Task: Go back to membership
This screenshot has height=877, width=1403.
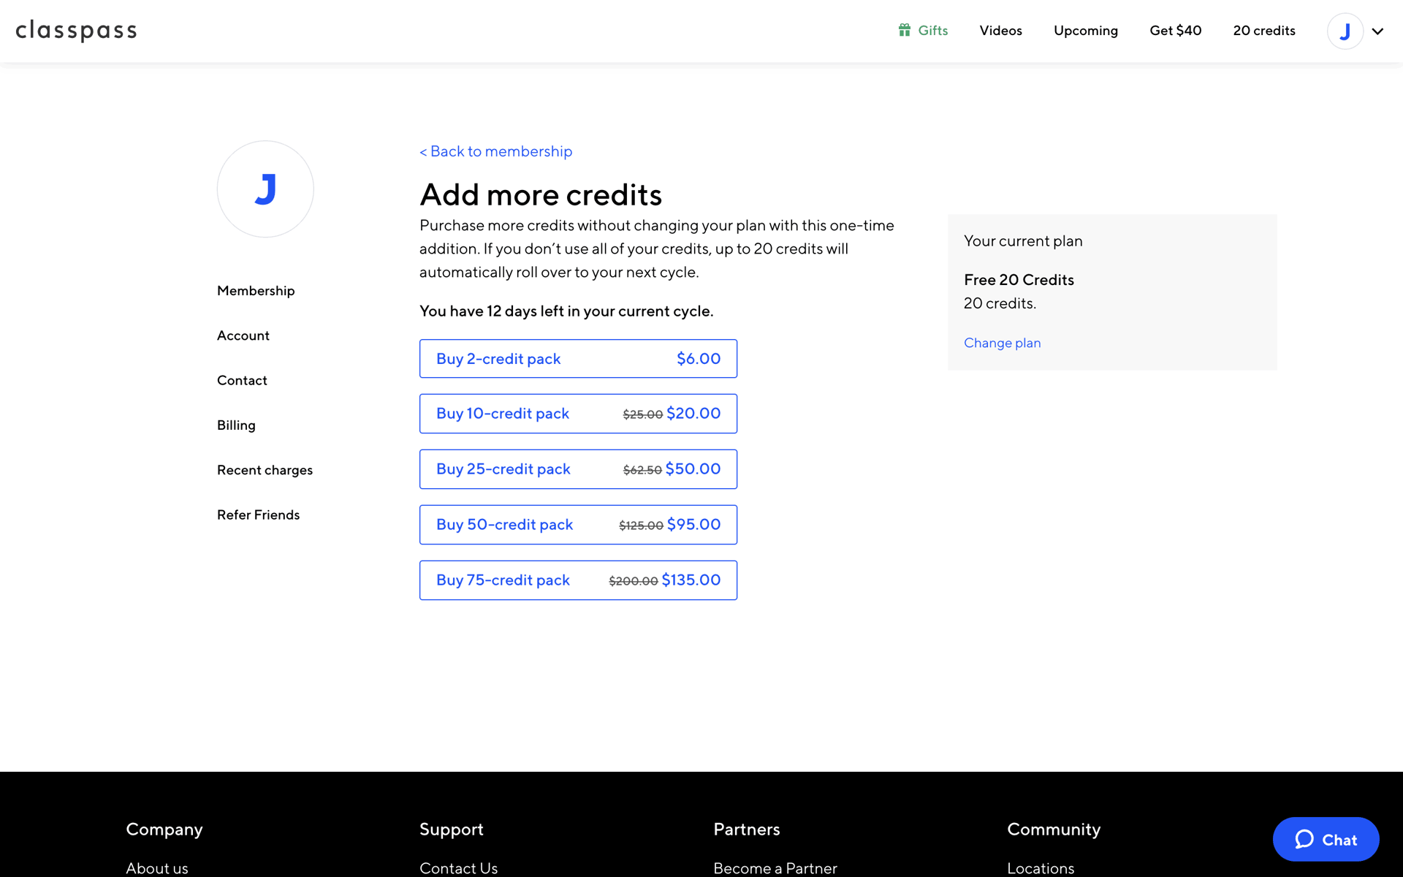Action: click(495, 151)
